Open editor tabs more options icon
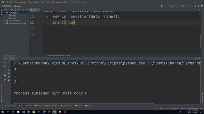The width and height of the screenshot is (204, 114). click(x=199, y=9)
